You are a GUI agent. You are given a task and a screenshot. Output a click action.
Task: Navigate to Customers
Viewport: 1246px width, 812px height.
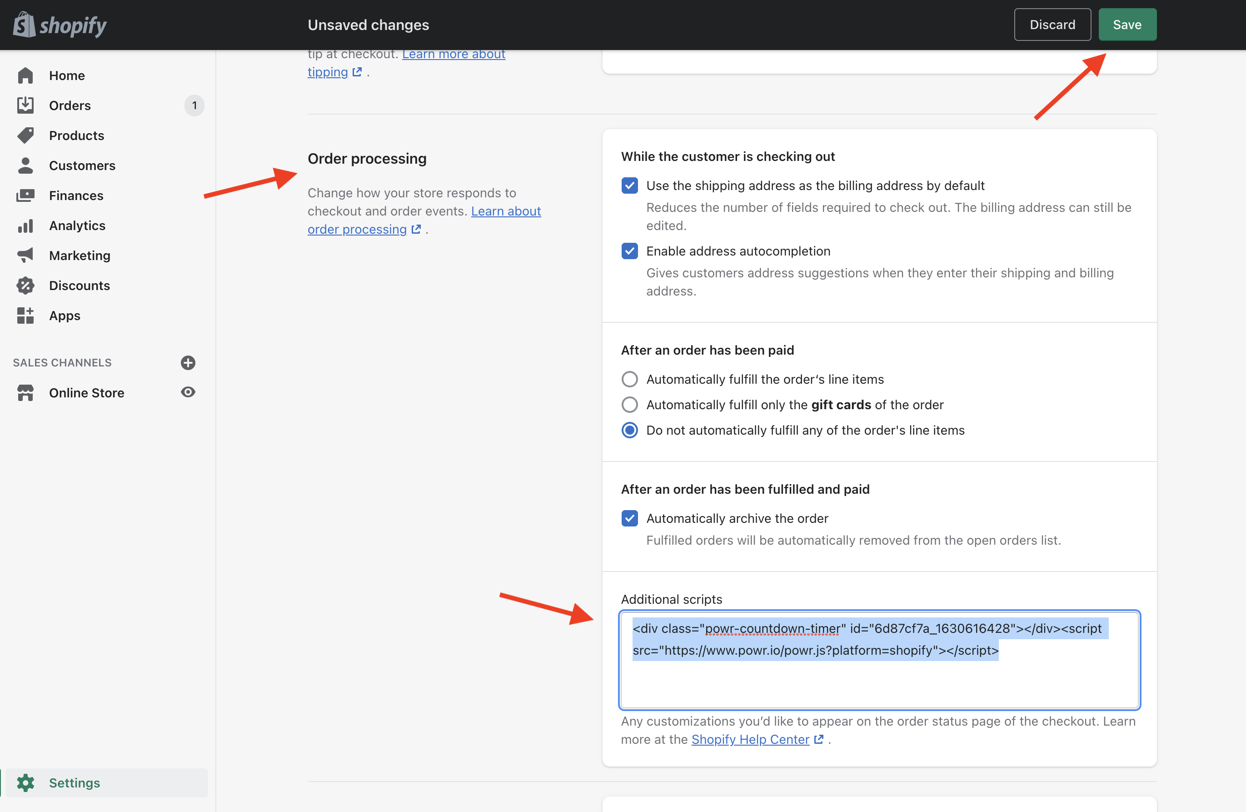(x=82, y=165)
